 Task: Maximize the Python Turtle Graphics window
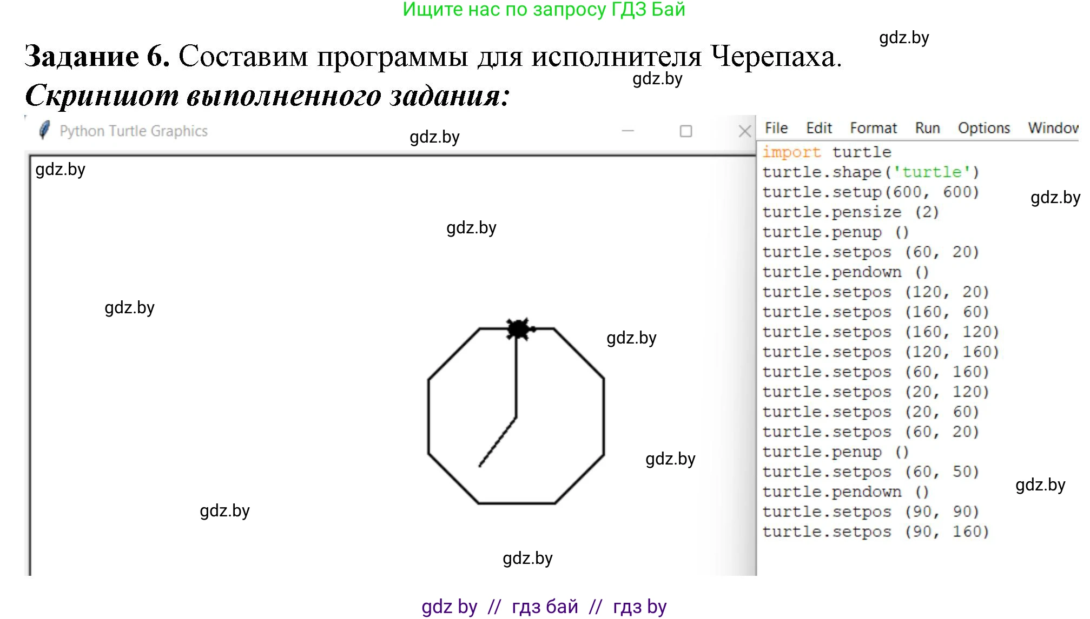685,131
